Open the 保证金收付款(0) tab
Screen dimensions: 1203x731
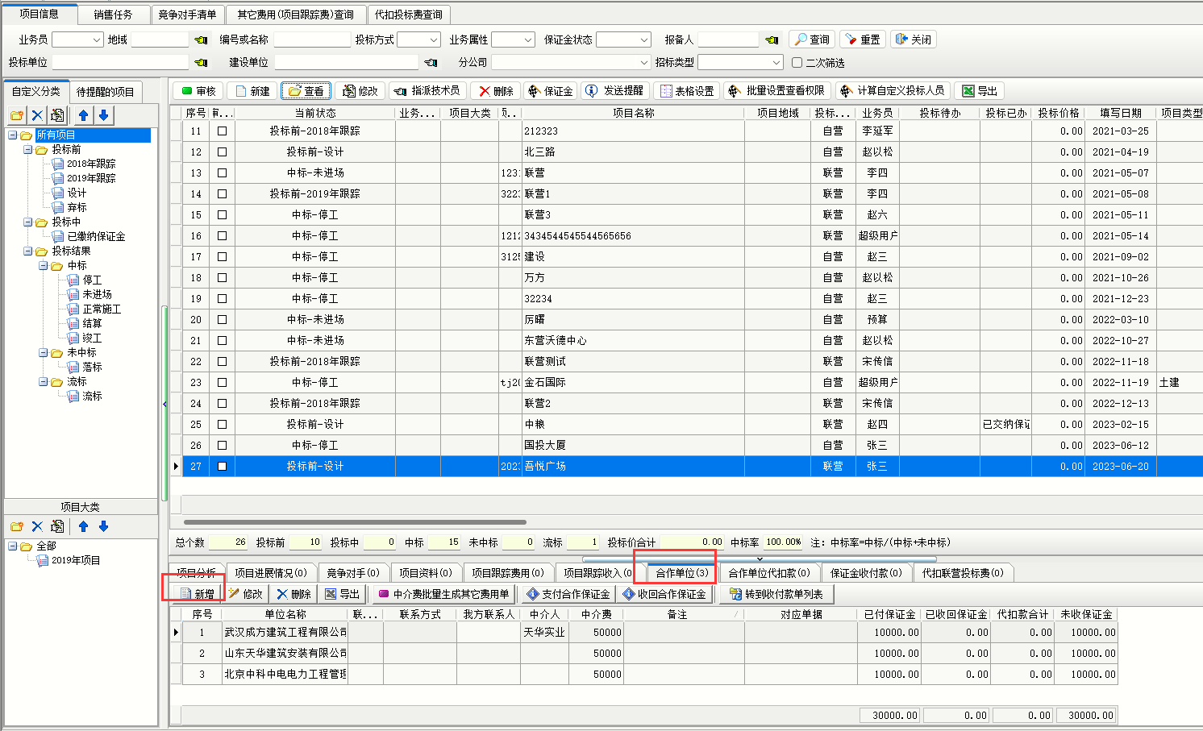point(866,573)
